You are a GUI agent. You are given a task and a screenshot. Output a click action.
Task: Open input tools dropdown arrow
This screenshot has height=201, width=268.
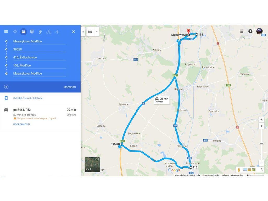tap(97, 32)
